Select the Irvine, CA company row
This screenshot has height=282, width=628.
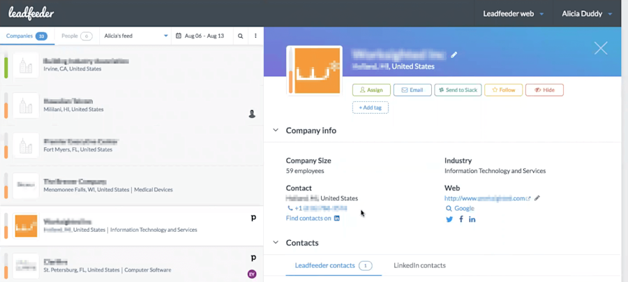point(131,66)
